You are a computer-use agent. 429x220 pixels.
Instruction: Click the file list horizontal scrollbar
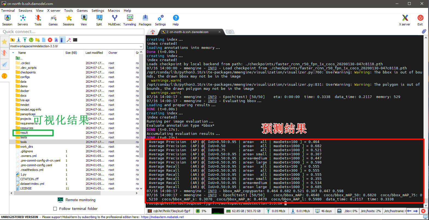pyautogui.click(x=57, y=193)
